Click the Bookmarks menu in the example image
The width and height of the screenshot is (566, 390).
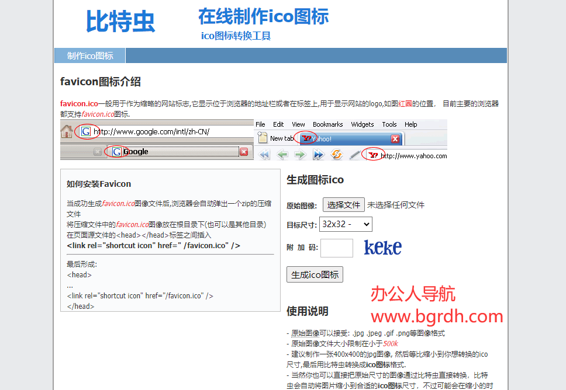coord(327,124)
